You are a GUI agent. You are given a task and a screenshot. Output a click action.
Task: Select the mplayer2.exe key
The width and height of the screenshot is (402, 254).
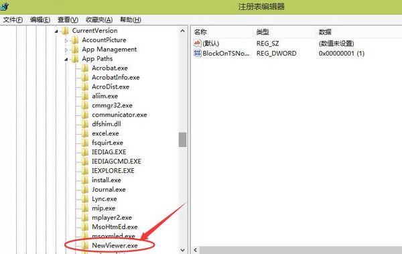(112, 218)
